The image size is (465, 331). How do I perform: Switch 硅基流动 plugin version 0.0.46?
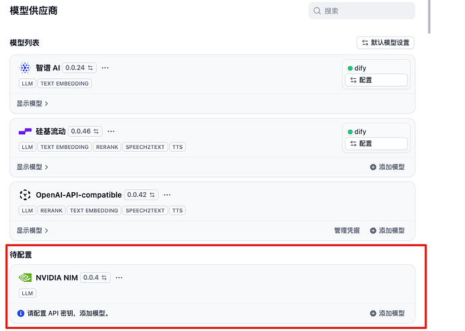point(86,131)
